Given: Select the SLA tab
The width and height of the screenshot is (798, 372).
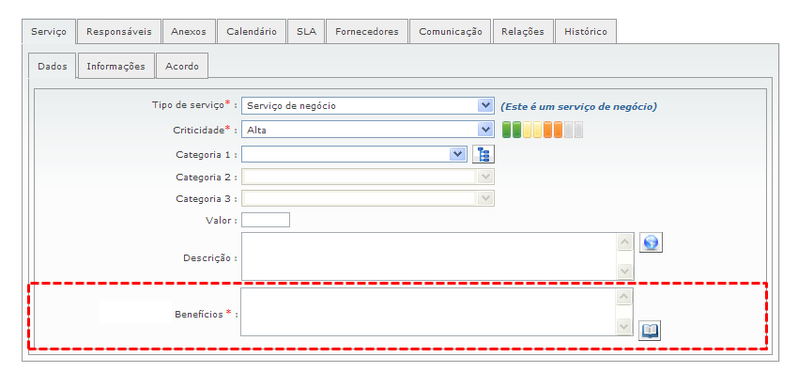Looking at the screenshot, I should tap(306, 32).
